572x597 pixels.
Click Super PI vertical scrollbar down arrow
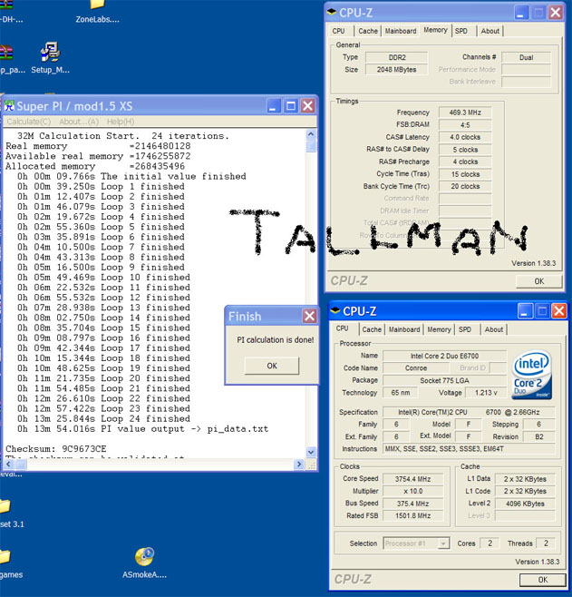311,452
